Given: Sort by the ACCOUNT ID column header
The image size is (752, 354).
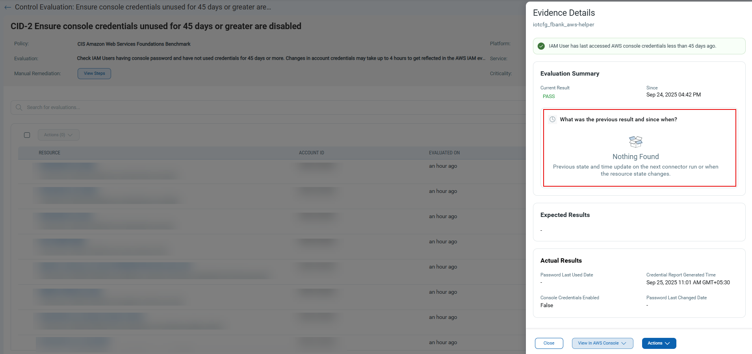Looking at the screenshot, I should coord(311,153).
